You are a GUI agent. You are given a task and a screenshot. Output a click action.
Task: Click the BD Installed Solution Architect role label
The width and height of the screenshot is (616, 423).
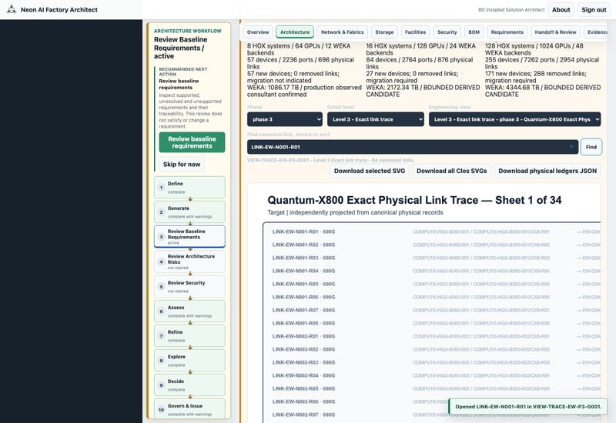511,10
